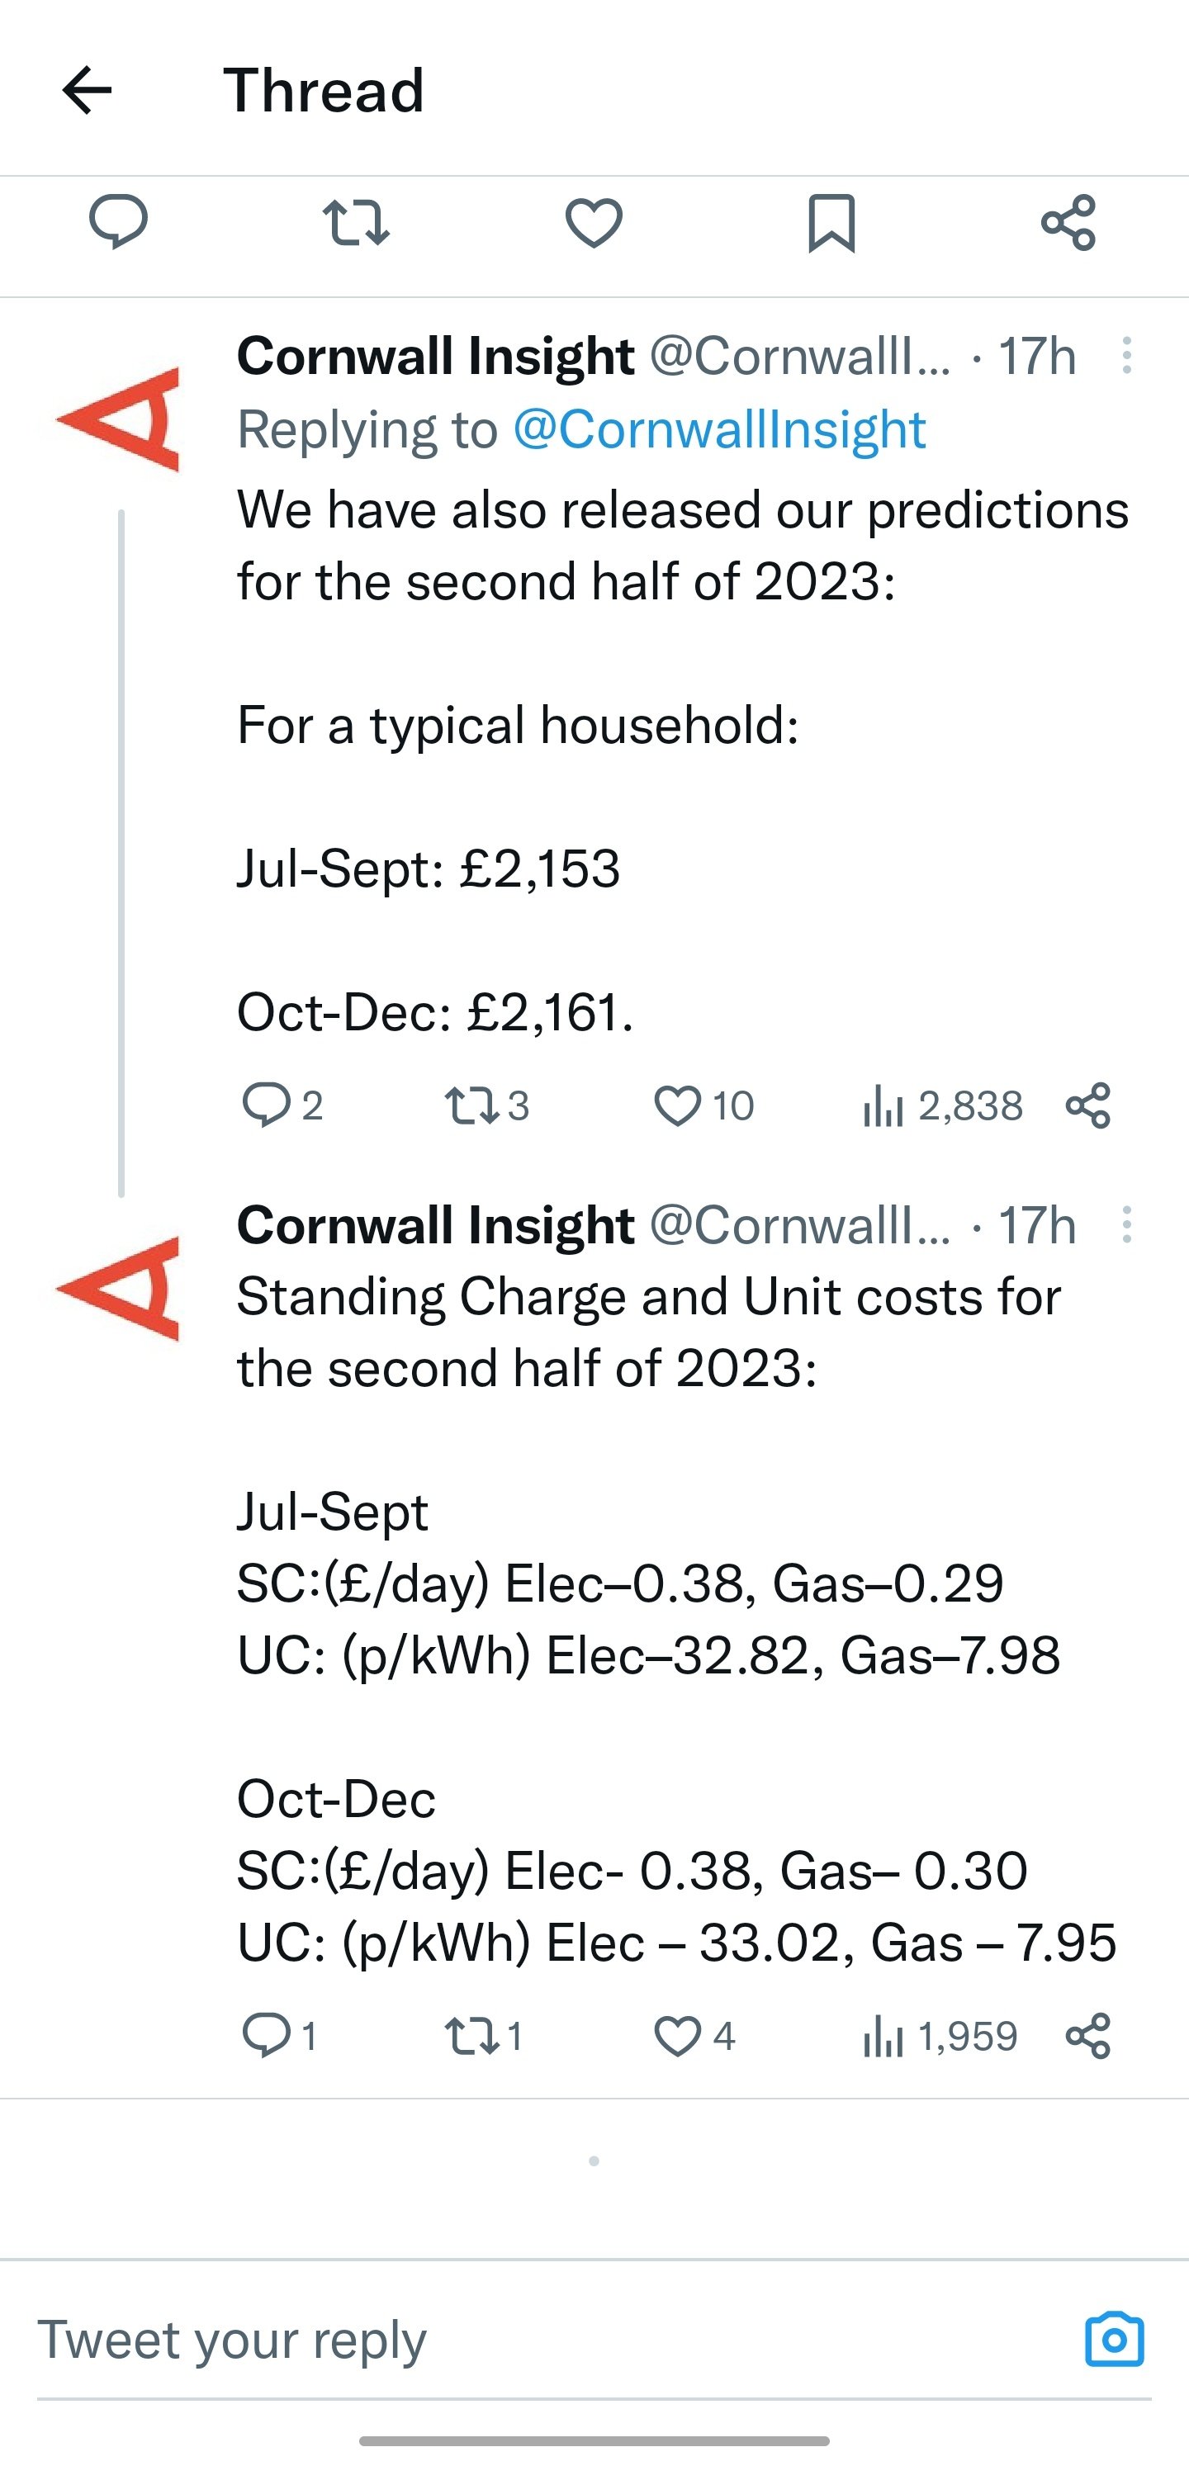Reply to the Standing Charge tweet
Screen dimensions: 1189x2466
(x=278, y=2035)
